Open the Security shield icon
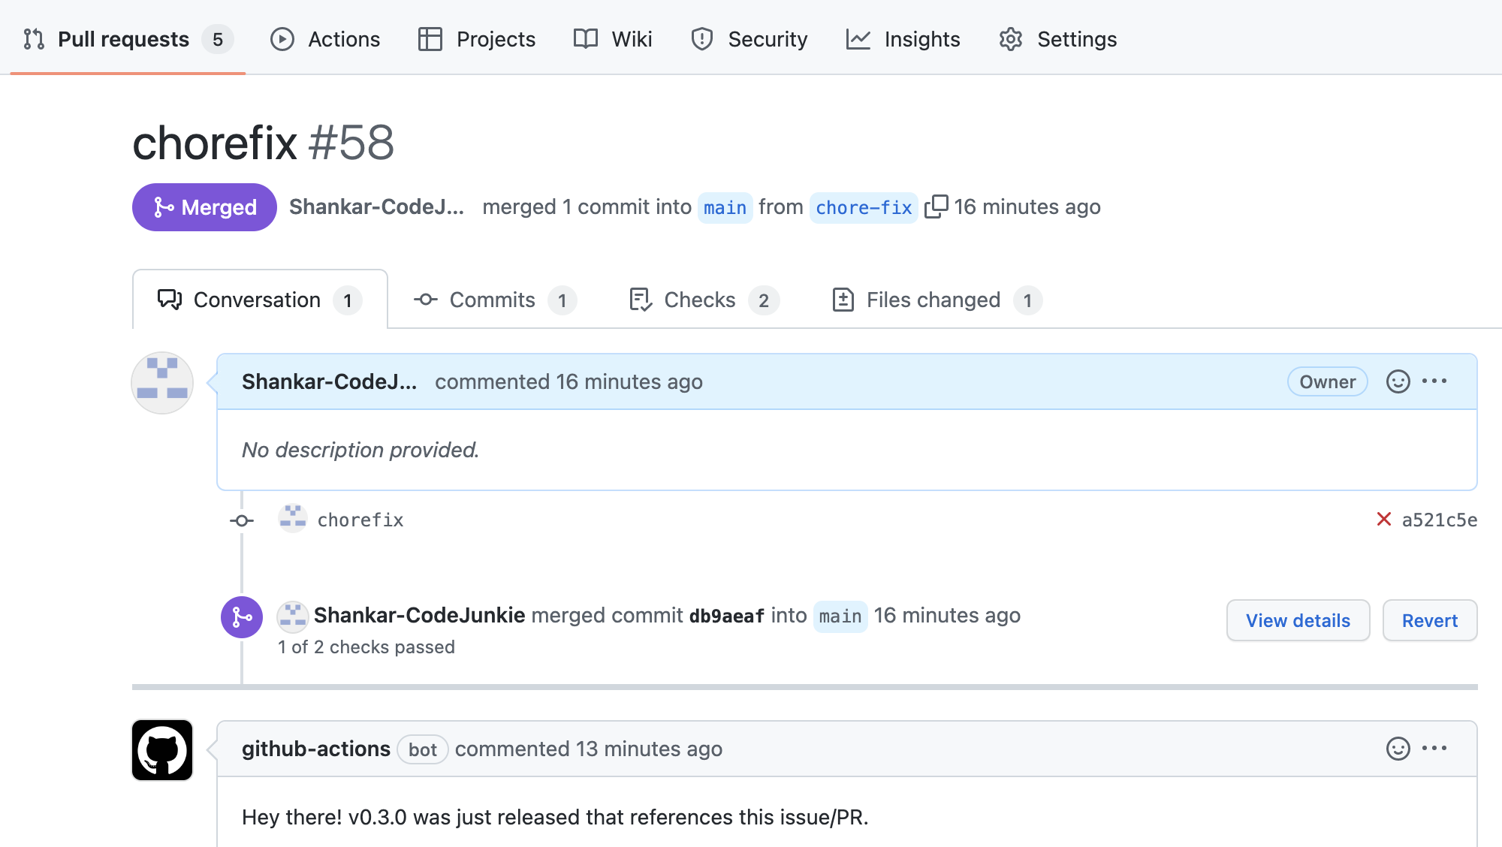 (701, 39)
